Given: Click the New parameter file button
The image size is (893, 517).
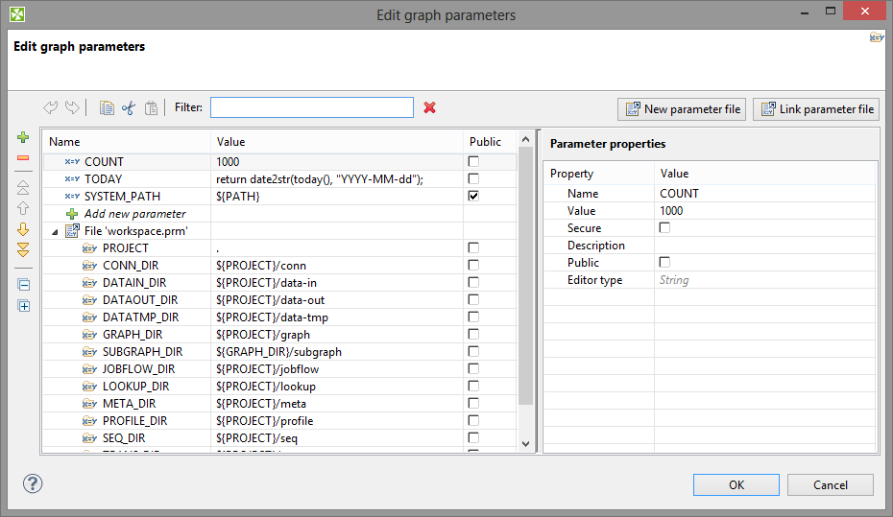Looking at the screenshot, I should coord(682,109).
